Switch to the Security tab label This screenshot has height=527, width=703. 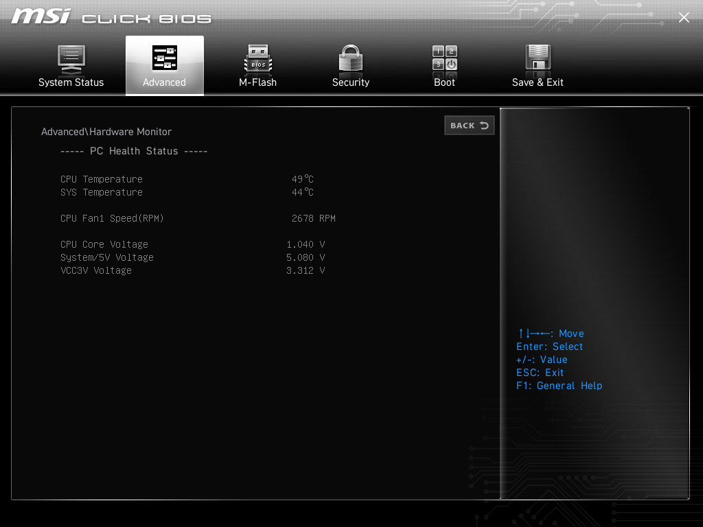[351, 82]
